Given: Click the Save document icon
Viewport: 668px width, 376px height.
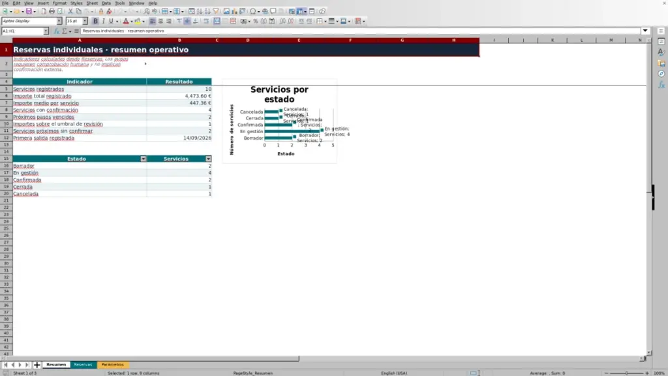Looking at the screenshot, I should (29, 12).
